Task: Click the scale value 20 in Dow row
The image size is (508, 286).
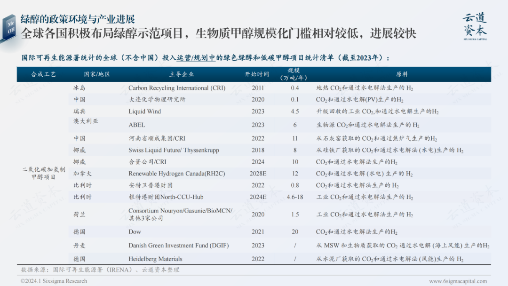Action: [295, 231]
